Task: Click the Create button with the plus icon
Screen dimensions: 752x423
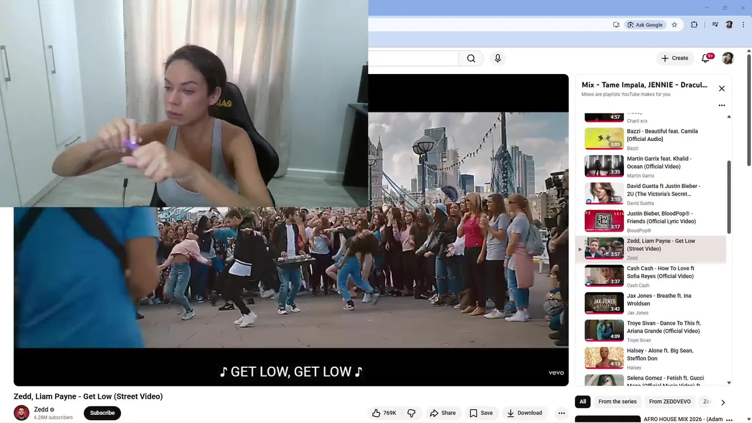Action: [x=674, y=58]
